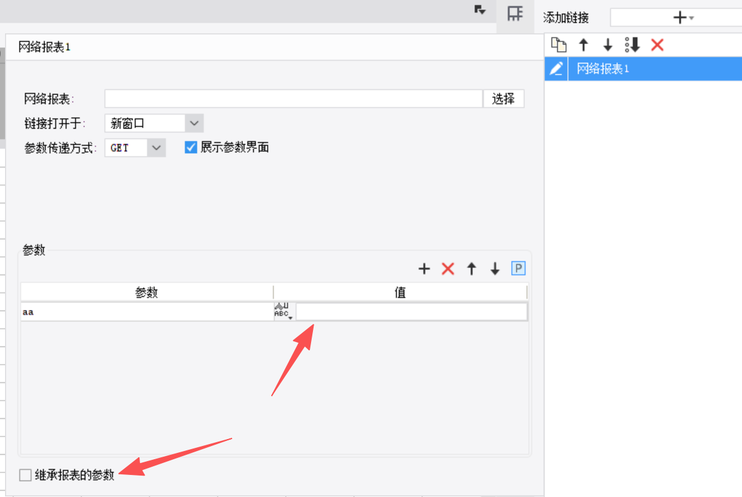Image resolution: width=742 pixels, height=497 pixels.
Task: Delete the hyperlink with the red X
Action: [x=657, y=45]
